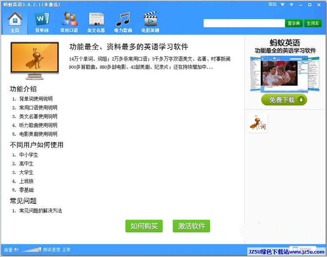
Task: Click the ant 词 app icon
Action: tap(258, 123)
